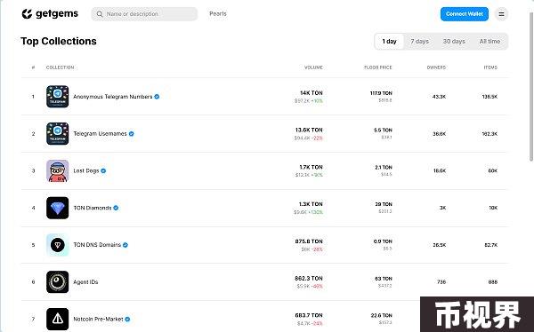The width and height of the screenshot is (534, 332).
Task: Sort by the Volume column header
Action: tap(313, 67)
